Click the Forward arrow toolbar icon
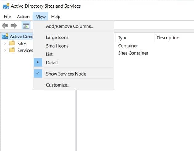This screenshot has width=194, height=151. [x=14, y=26]
